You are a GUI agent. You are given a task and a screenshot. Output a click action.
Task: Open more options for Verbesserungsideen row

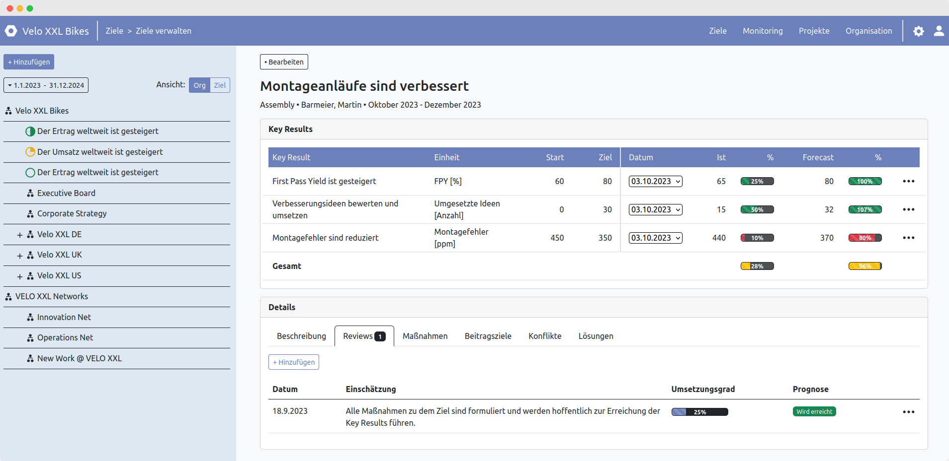(909, 209)
